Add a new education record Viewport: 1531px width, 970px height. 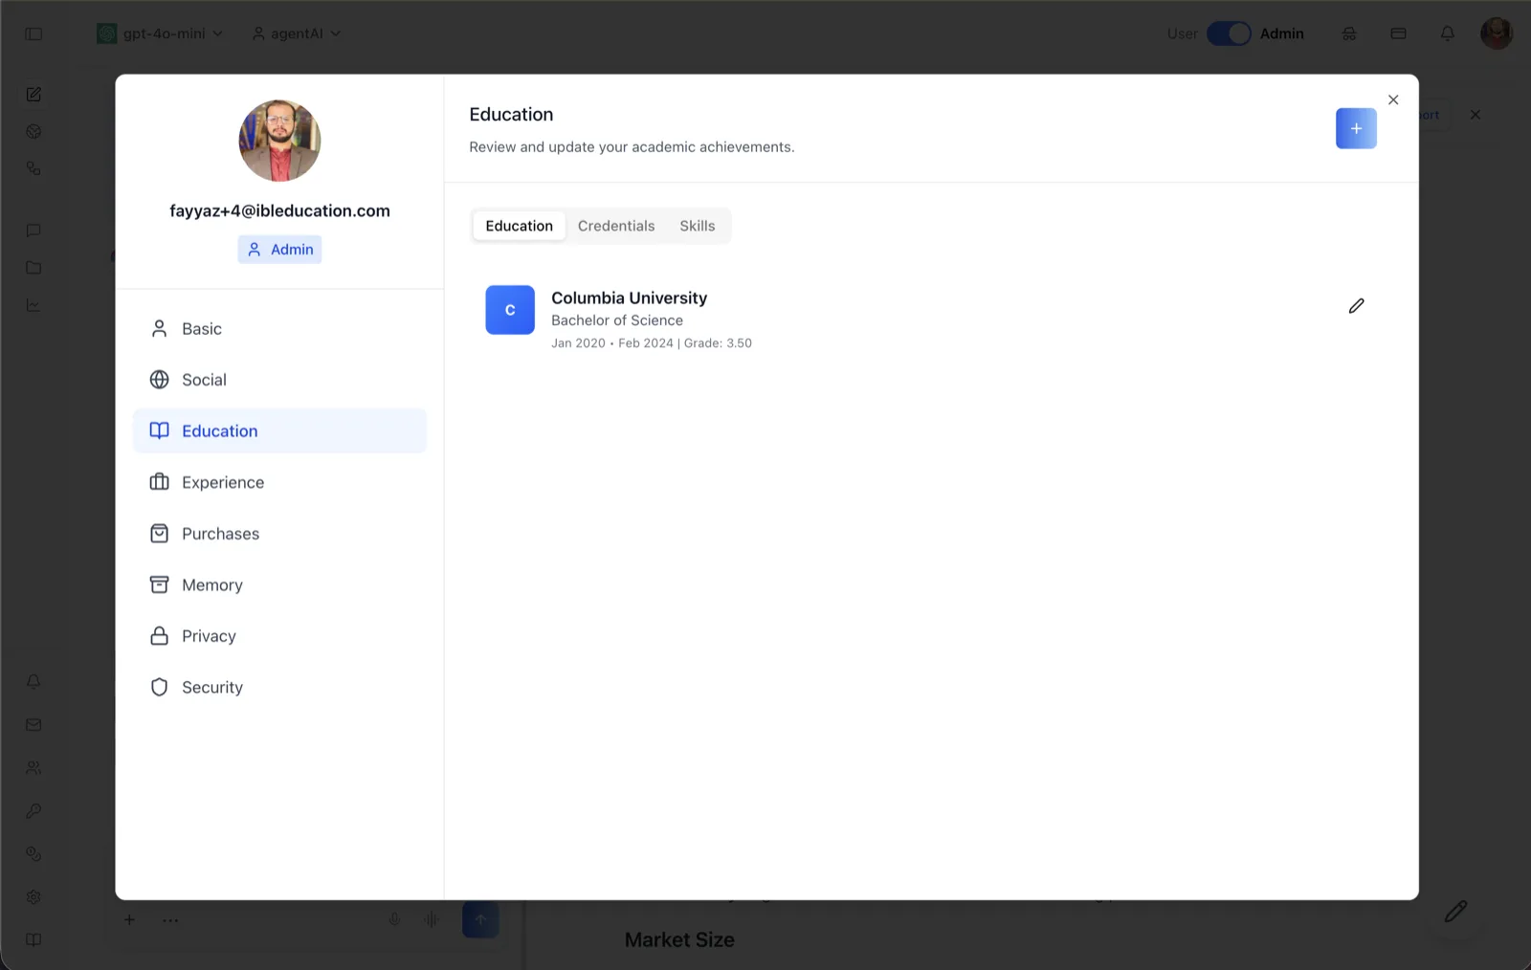click(1356, 128)
